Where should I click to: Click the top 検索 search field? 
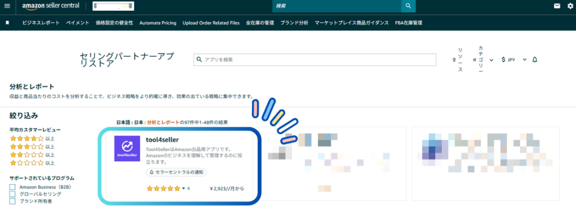coord(337,6)
